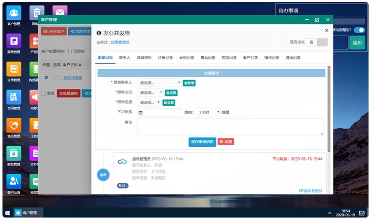Click the detail panel vertical scrollbar
The width and height of the screenshot is (373, 221).
coord(329,109)
